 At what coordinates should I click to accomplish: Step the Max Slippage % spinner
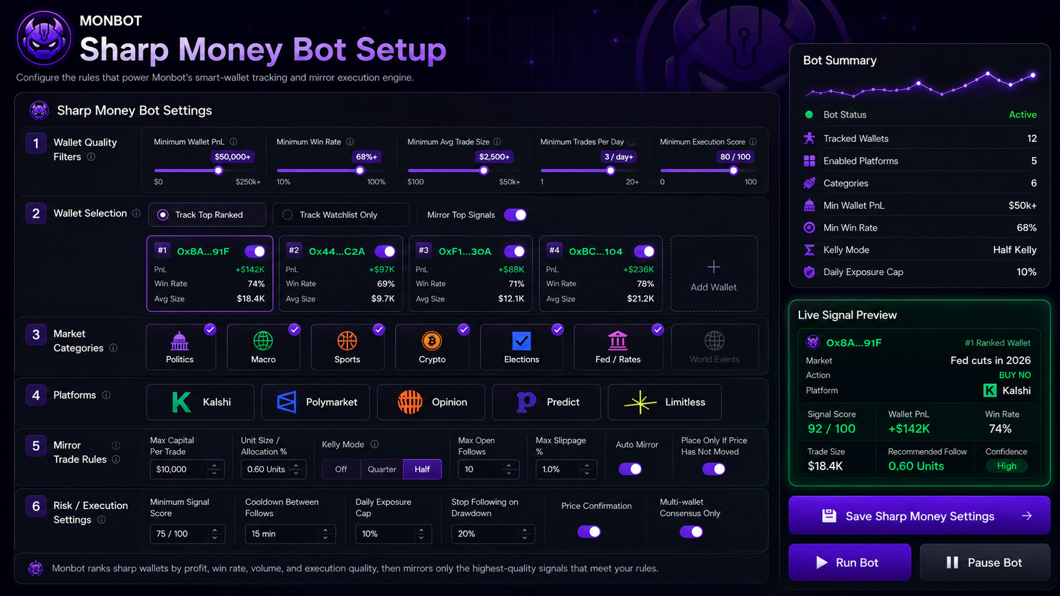587,469
